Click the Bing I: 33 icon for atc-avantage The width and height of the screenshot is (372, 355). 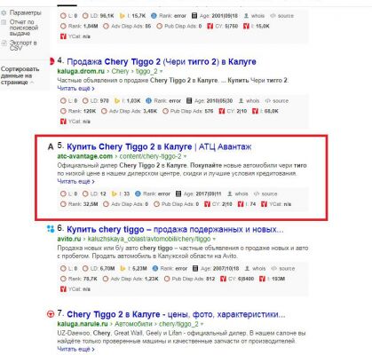tap(115, 194)
